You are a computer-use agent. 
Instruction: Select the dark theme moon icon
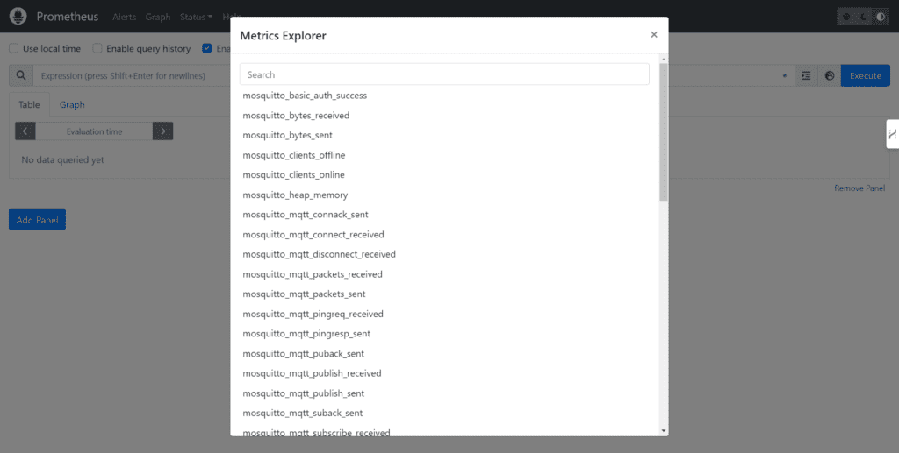[x=864, y=17]
